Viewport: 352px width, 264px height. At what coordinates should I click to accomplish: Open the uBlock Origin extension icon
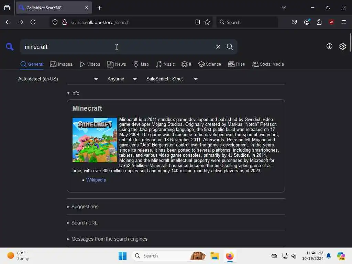pyautogui.click(x=331, y=22)
